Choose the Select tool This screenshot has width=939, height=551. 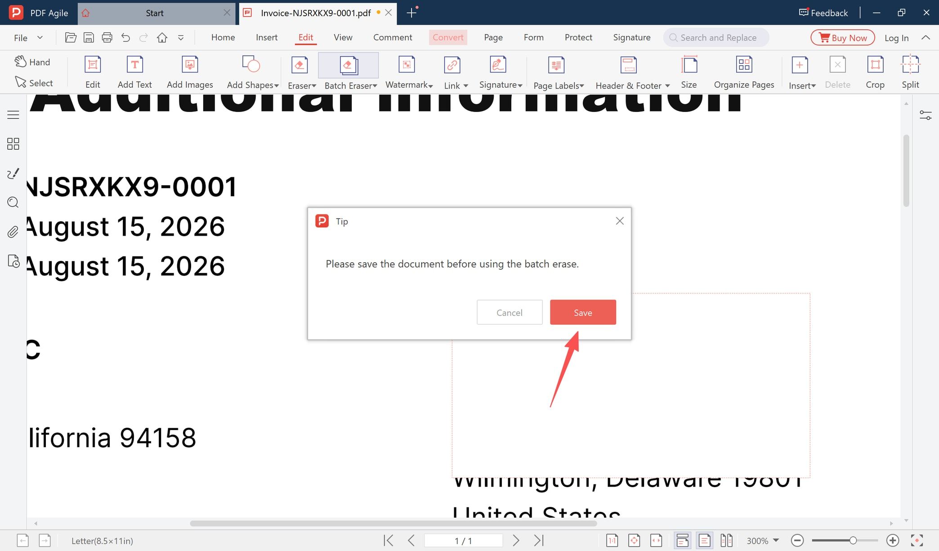pos(34,83)
